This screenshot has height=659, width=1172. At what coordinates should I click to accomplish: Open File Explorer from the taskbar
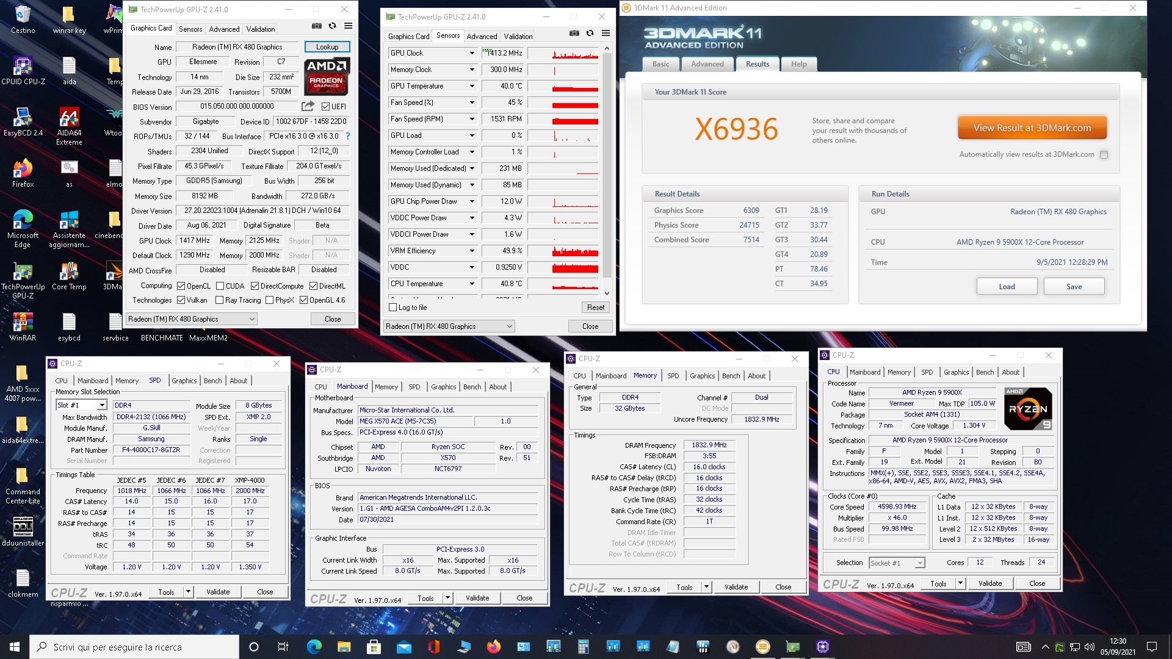pos(344,647)
